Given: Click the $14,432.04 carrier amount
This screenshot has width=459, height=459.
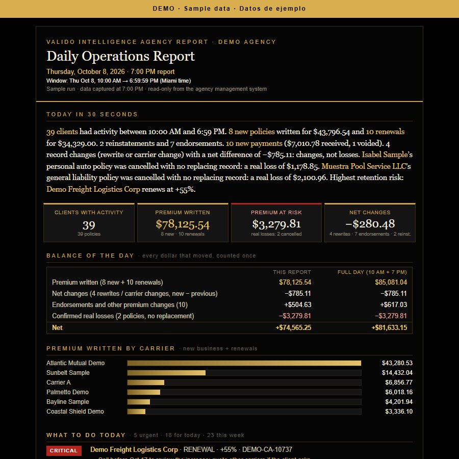Looking at the screenshot, I should 397,373.
